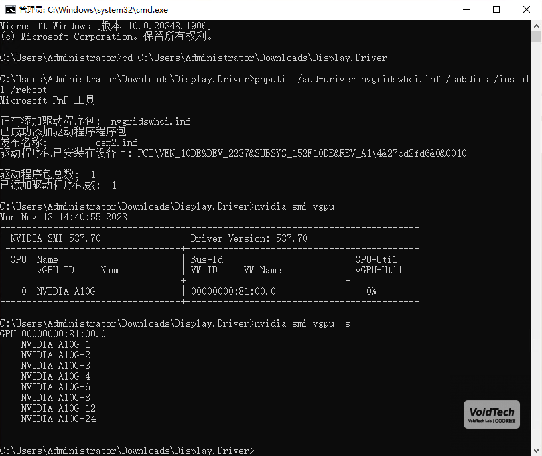Click the 'GPU-Util' column header
This screenshot has width=542, height=456.
(376, 260)
